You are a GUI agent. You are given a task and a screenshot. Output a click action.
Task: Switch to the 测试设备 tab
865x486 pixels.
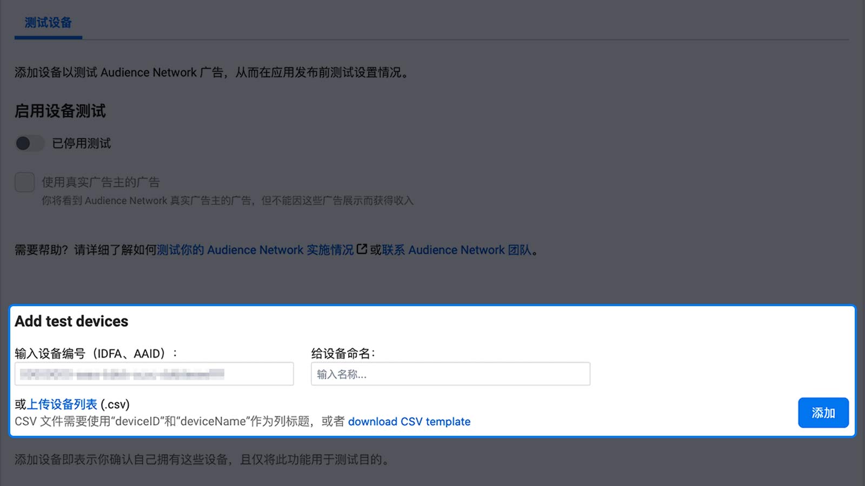pyautogui.click(x=48, y=23)
